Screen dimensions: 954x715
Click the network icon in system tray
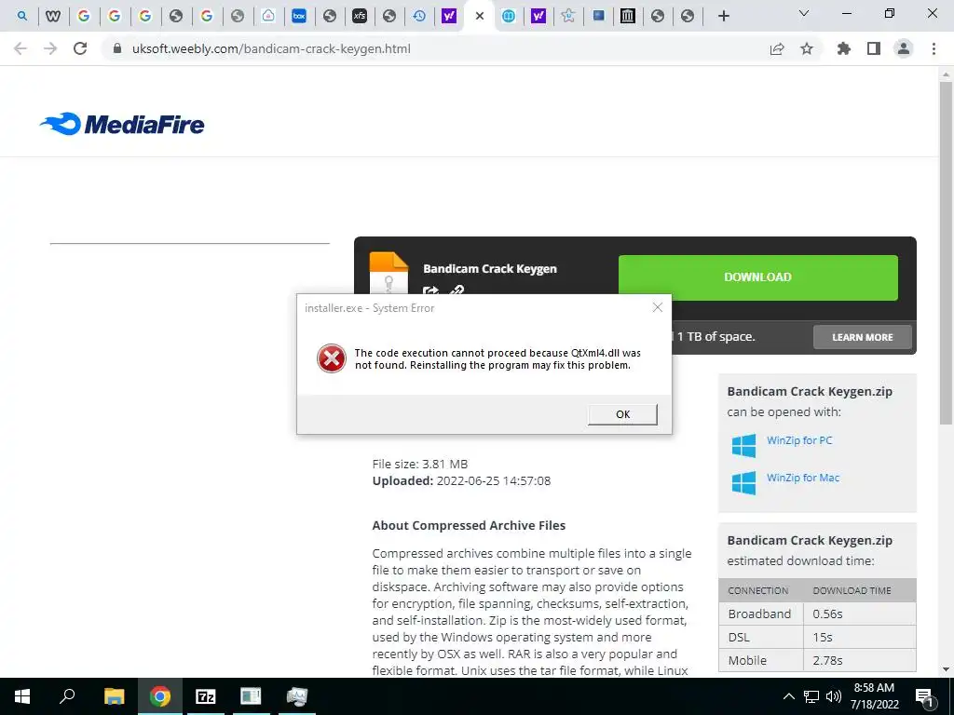point(811,696)
